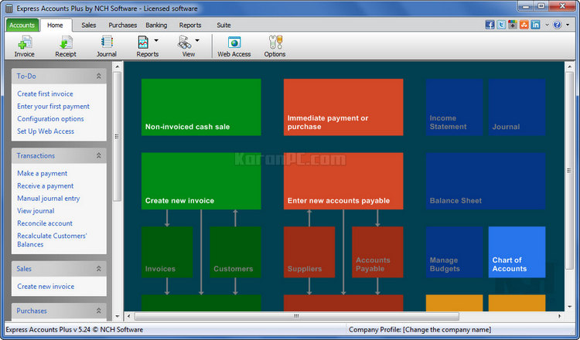Open the dropdown arrow next to the Help icon
This screenshot has height=340, width=580.
pyautogui.click(x=568, y=25)
